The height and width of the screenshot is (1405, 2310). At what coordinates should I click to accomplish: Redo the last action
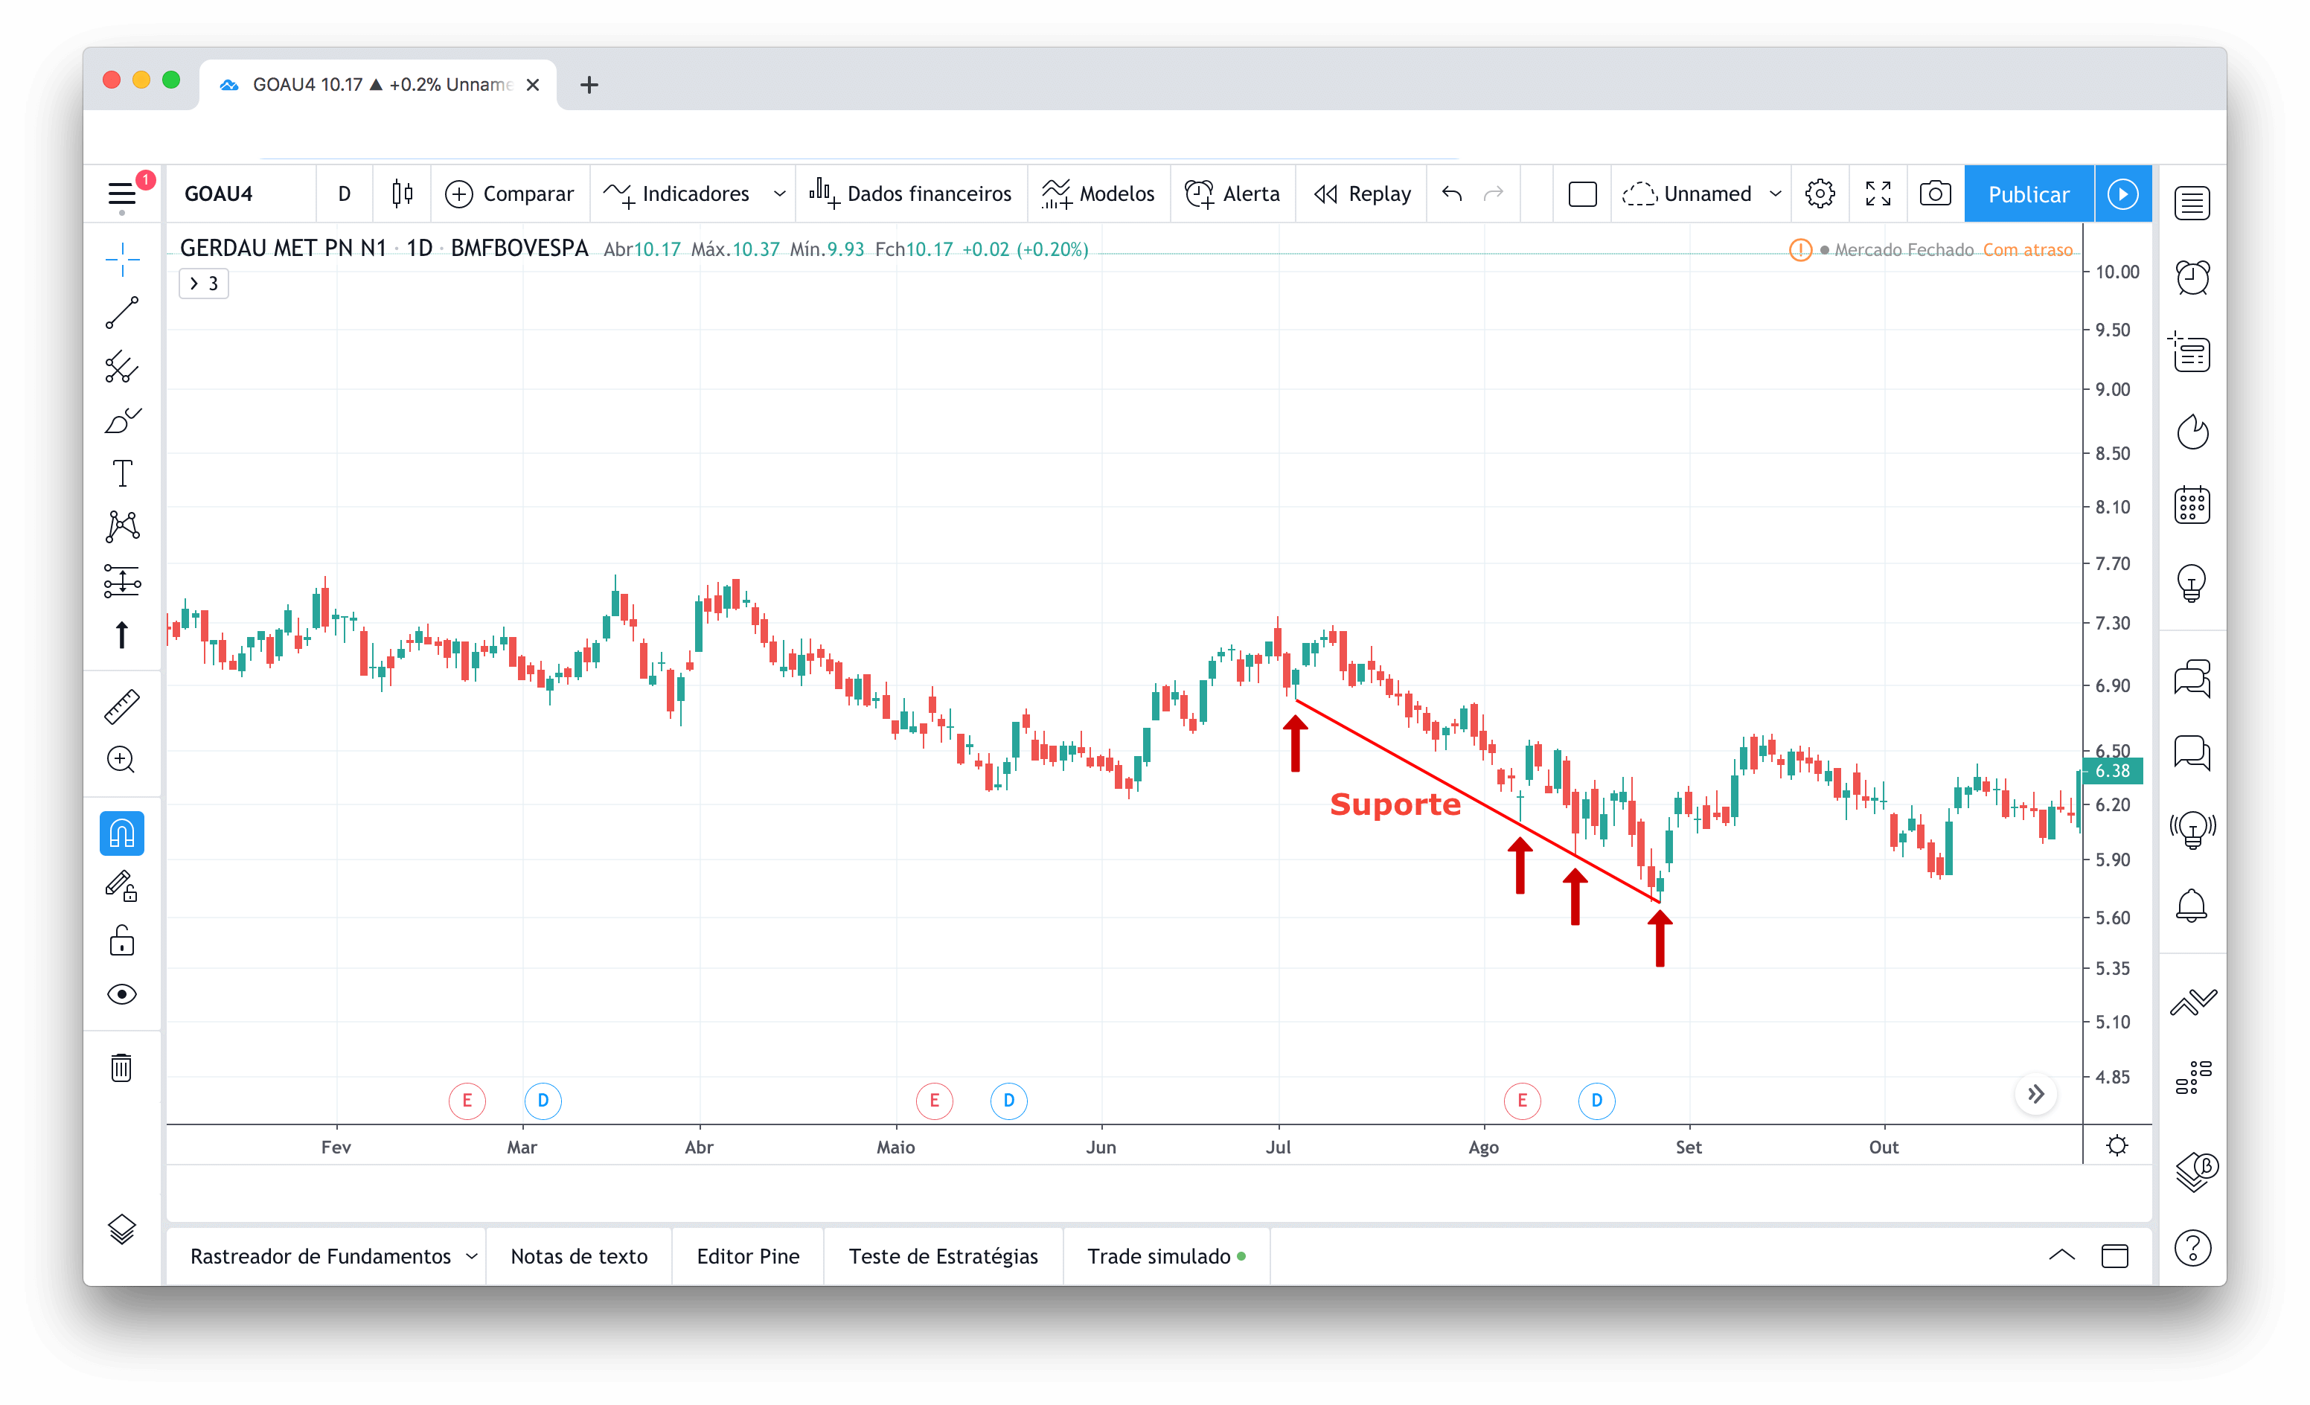click(1494, 194)
